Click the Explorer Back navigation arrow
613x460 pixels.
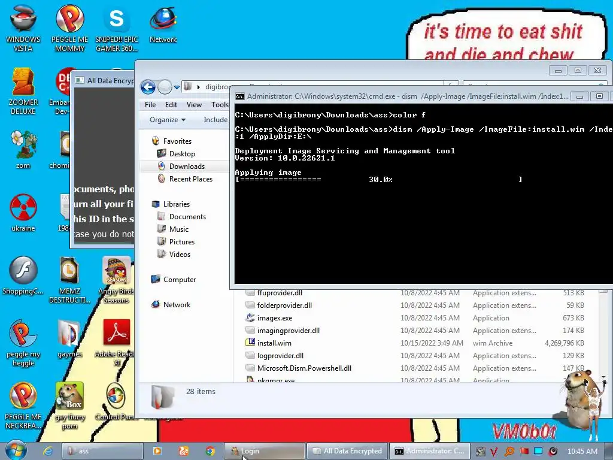148,87
